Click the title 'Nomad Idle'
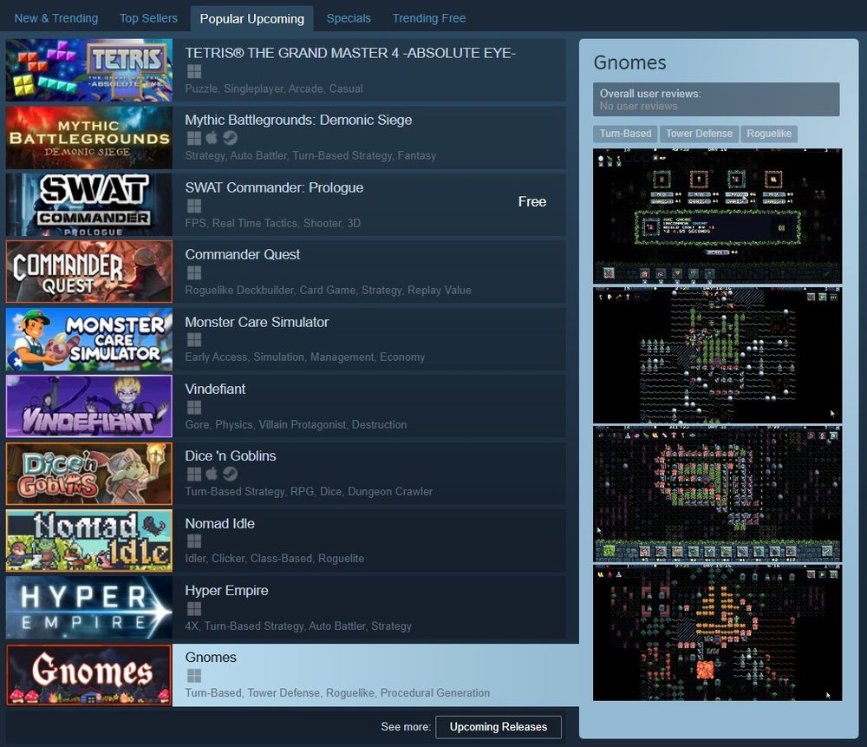This screenshot has height=747, width=867. [x=220, y=523]
